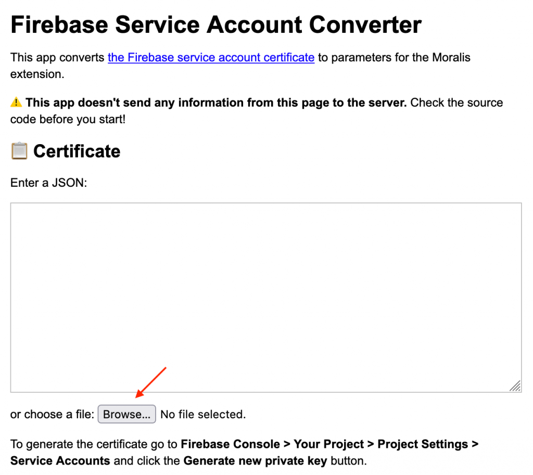
Task: Click the clipboard icon beside Certificate
Action: [19, 151]
